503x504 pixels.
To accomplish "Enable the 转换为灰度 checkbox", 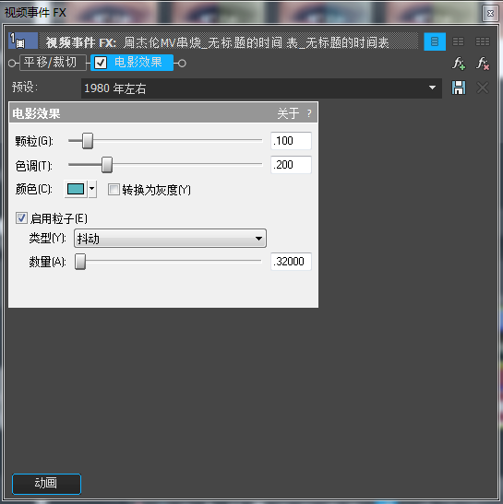I will pos(114,190).
